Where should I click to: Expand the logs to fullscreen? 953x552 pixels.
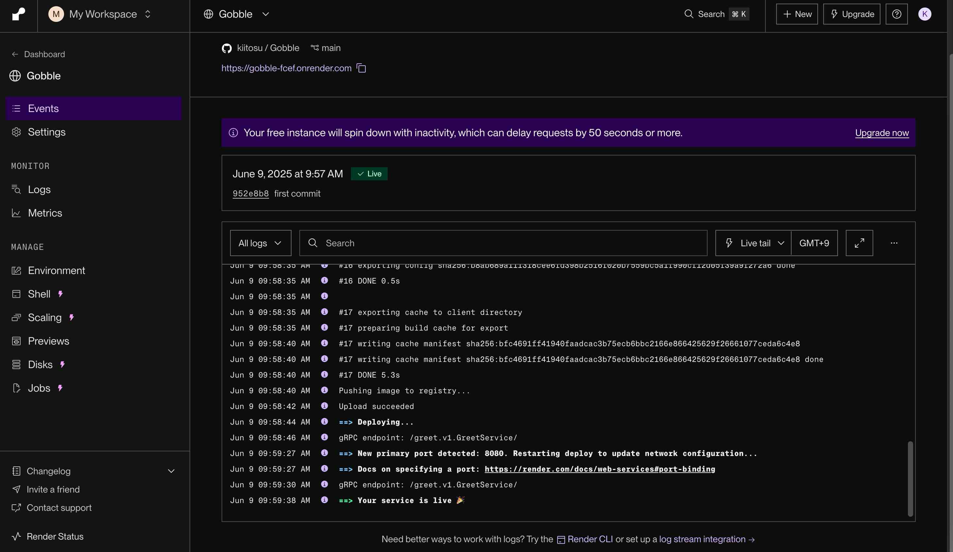point(859,243)
